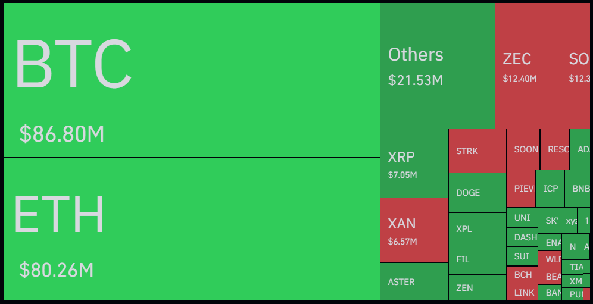Click the red SOON tile

[x=523, y=149]
